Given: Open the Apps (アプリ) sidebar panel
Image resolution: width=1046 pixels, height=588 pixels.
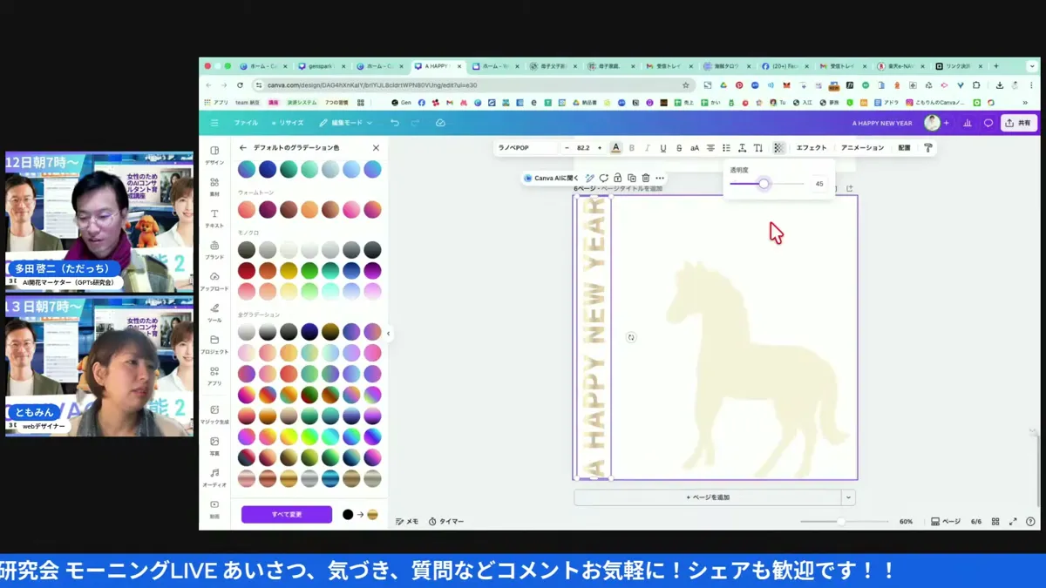Looking at the screenshot, I should 214,375.
